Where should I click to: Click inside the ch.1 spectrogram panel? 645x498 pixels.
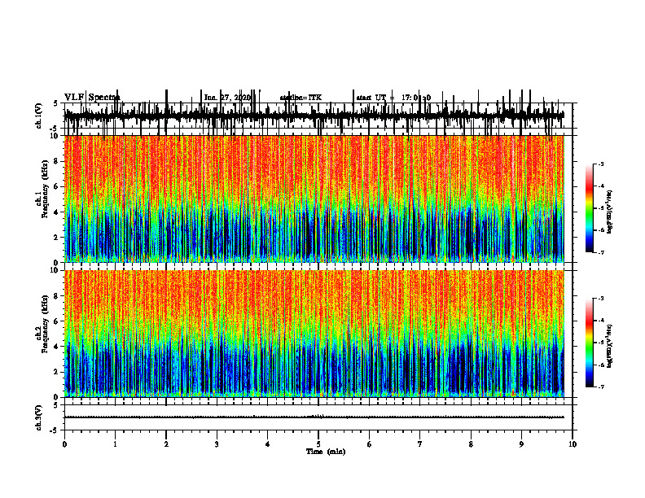[314, 199]
